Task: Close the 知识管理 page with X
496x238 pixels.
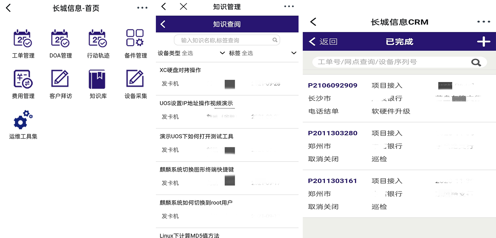Action: [x=183, y=7]
